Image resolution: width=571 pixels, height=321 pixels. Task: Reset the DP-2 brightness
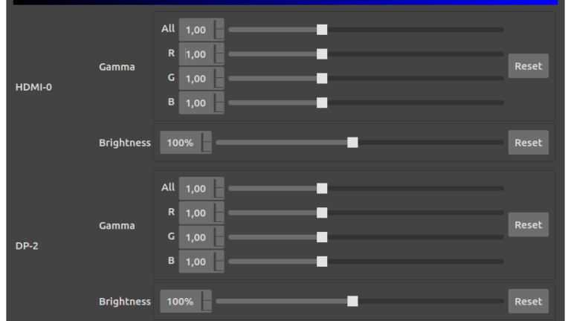[528, 302]
